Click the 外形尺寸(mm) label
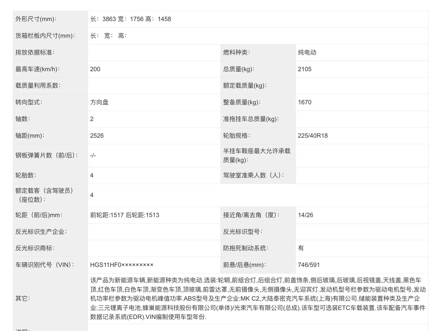The image size is (441, 331). (36, 19)
